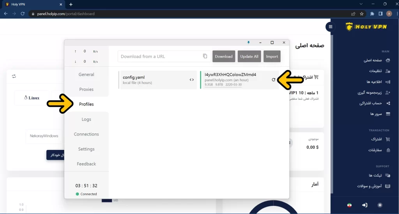The width and height of the screenshot is (399, 214).
Task: Go to the Connections tab
Action: (86, 134)
